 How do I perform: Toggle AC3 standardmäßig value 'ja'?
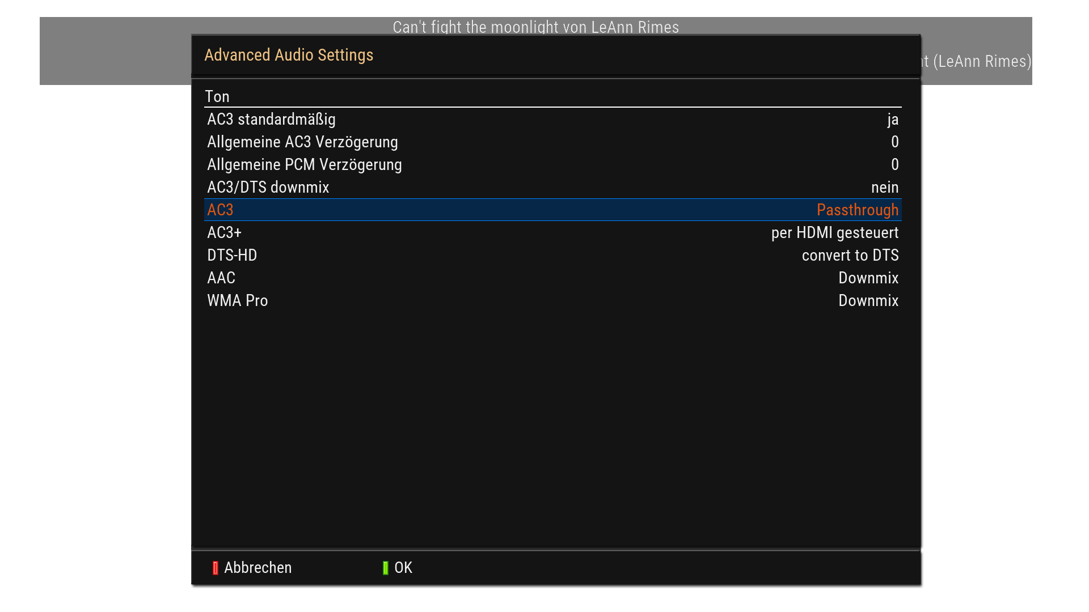[x=893, y=120]
